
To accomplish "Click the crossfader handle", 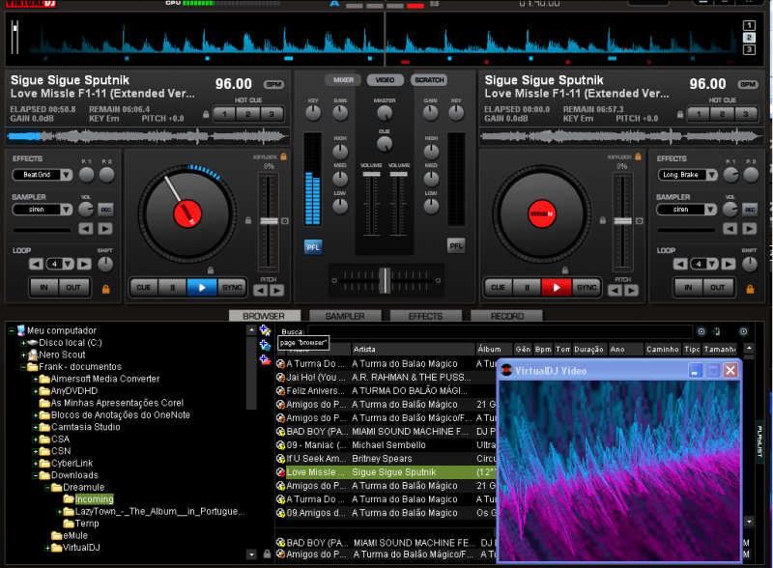I will point(385,280).
